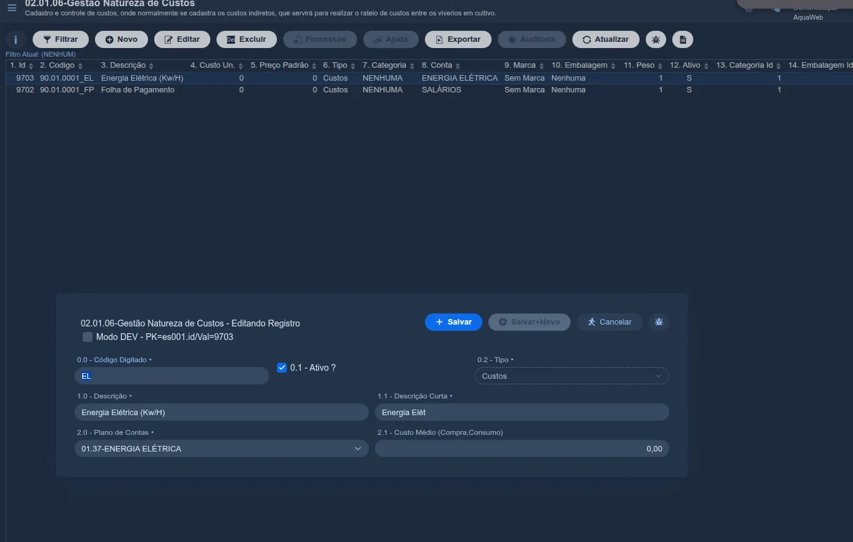853x542 pixels.
Task: Open the 0.2 - Tipo dropdown
Action: click(572, 376)
